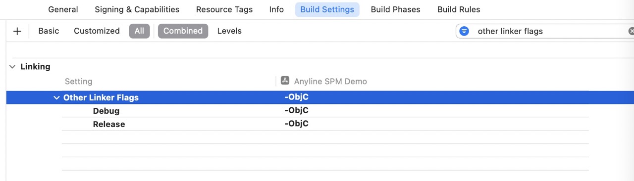Click the Anyline SPM Demo target icon

click(x=285, y=81)
